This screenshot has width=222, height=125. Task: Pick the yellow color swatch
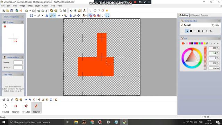(x=205, y=43)
